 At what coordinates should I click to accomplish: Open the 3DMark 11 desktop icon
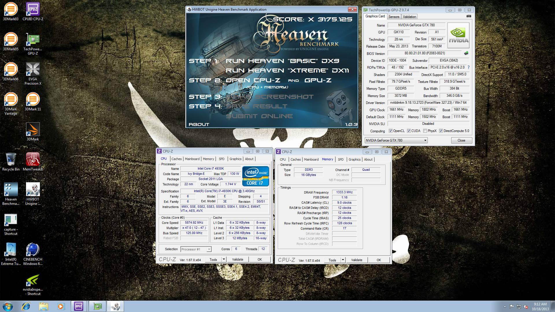33,102
